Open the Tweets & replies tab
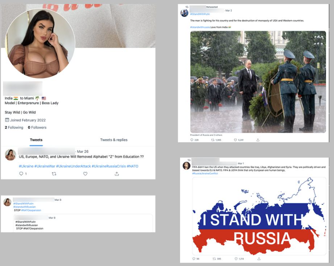The height and width of the screenshot is (266, 334). (x=114, y=140)
